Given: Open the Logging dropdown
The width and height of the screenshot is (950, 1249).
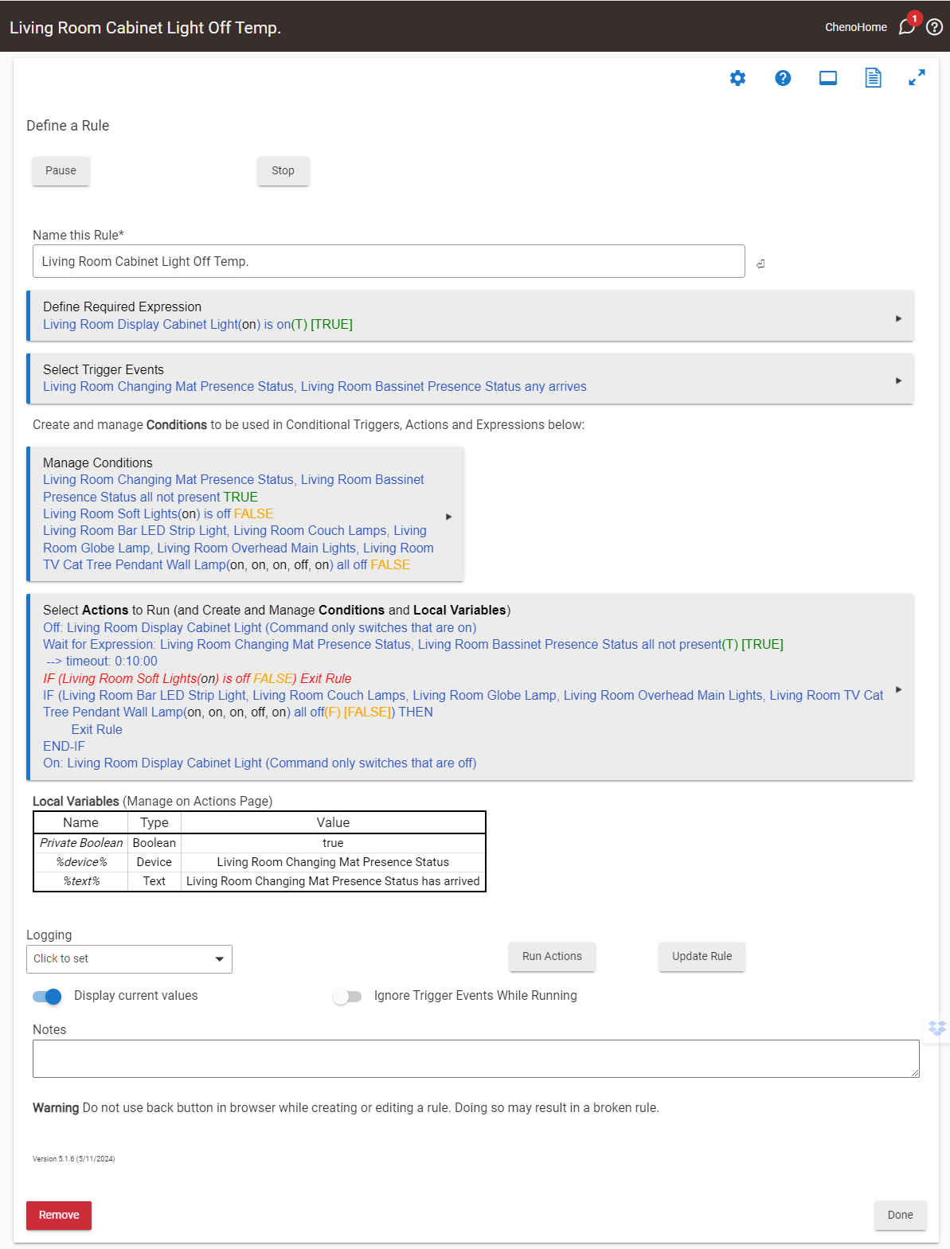Looking at the screenshot, I should pyautogui.click(x=129, y=959).
